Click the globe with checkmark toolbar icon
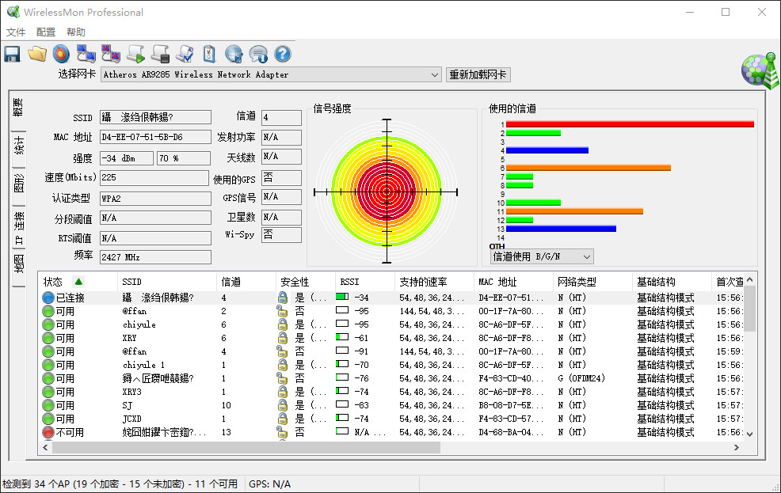 tap(234, 54)
